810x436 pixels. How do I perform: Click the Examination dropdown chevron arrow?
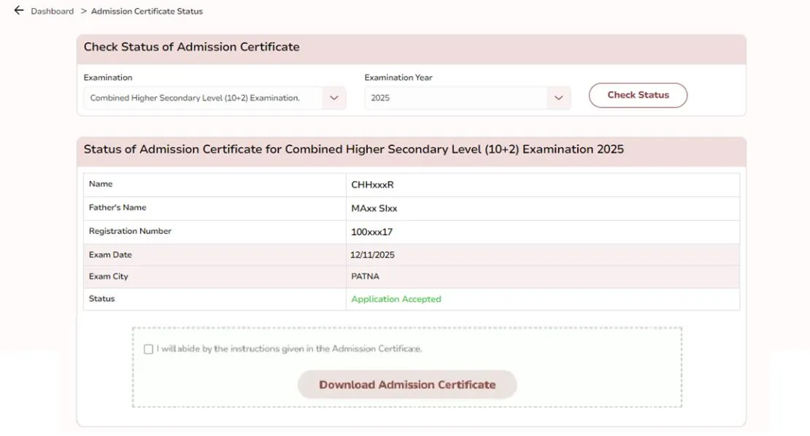tap(334, 97)
